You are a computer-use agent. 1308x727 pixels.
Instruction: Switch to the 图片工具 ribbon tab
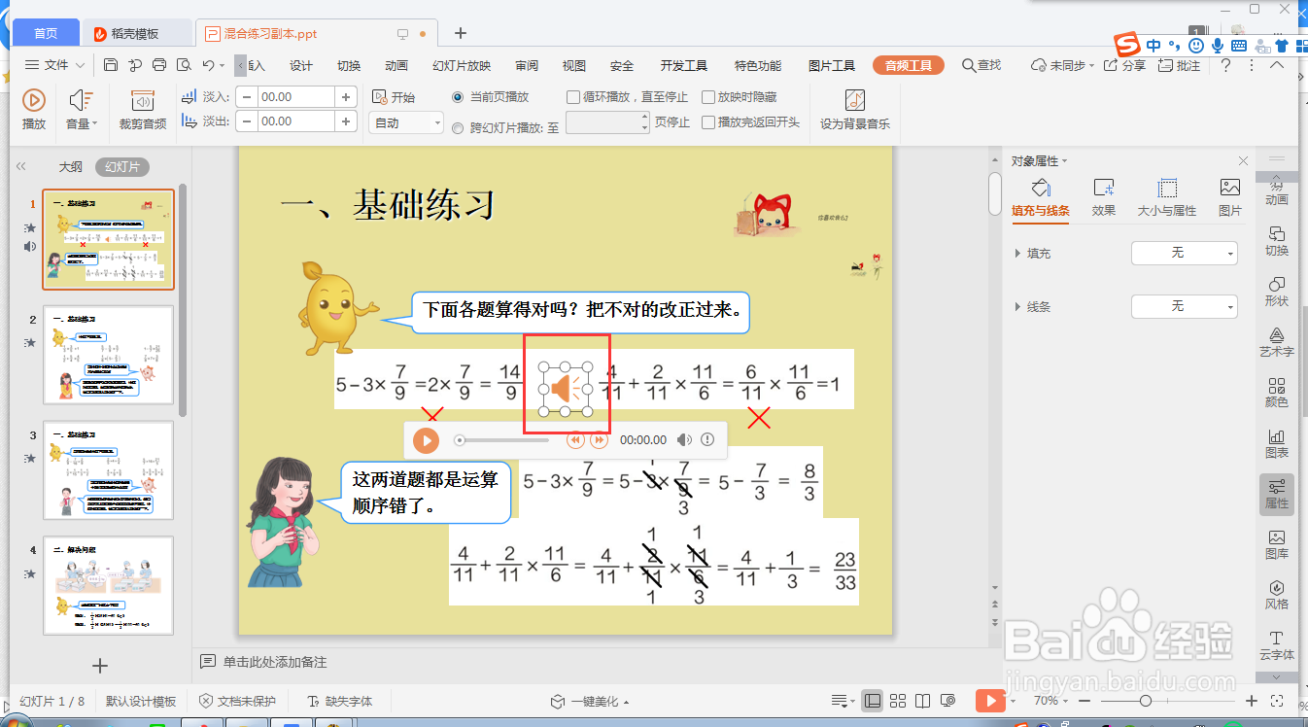pyautogui.click(x=832, y=65)
